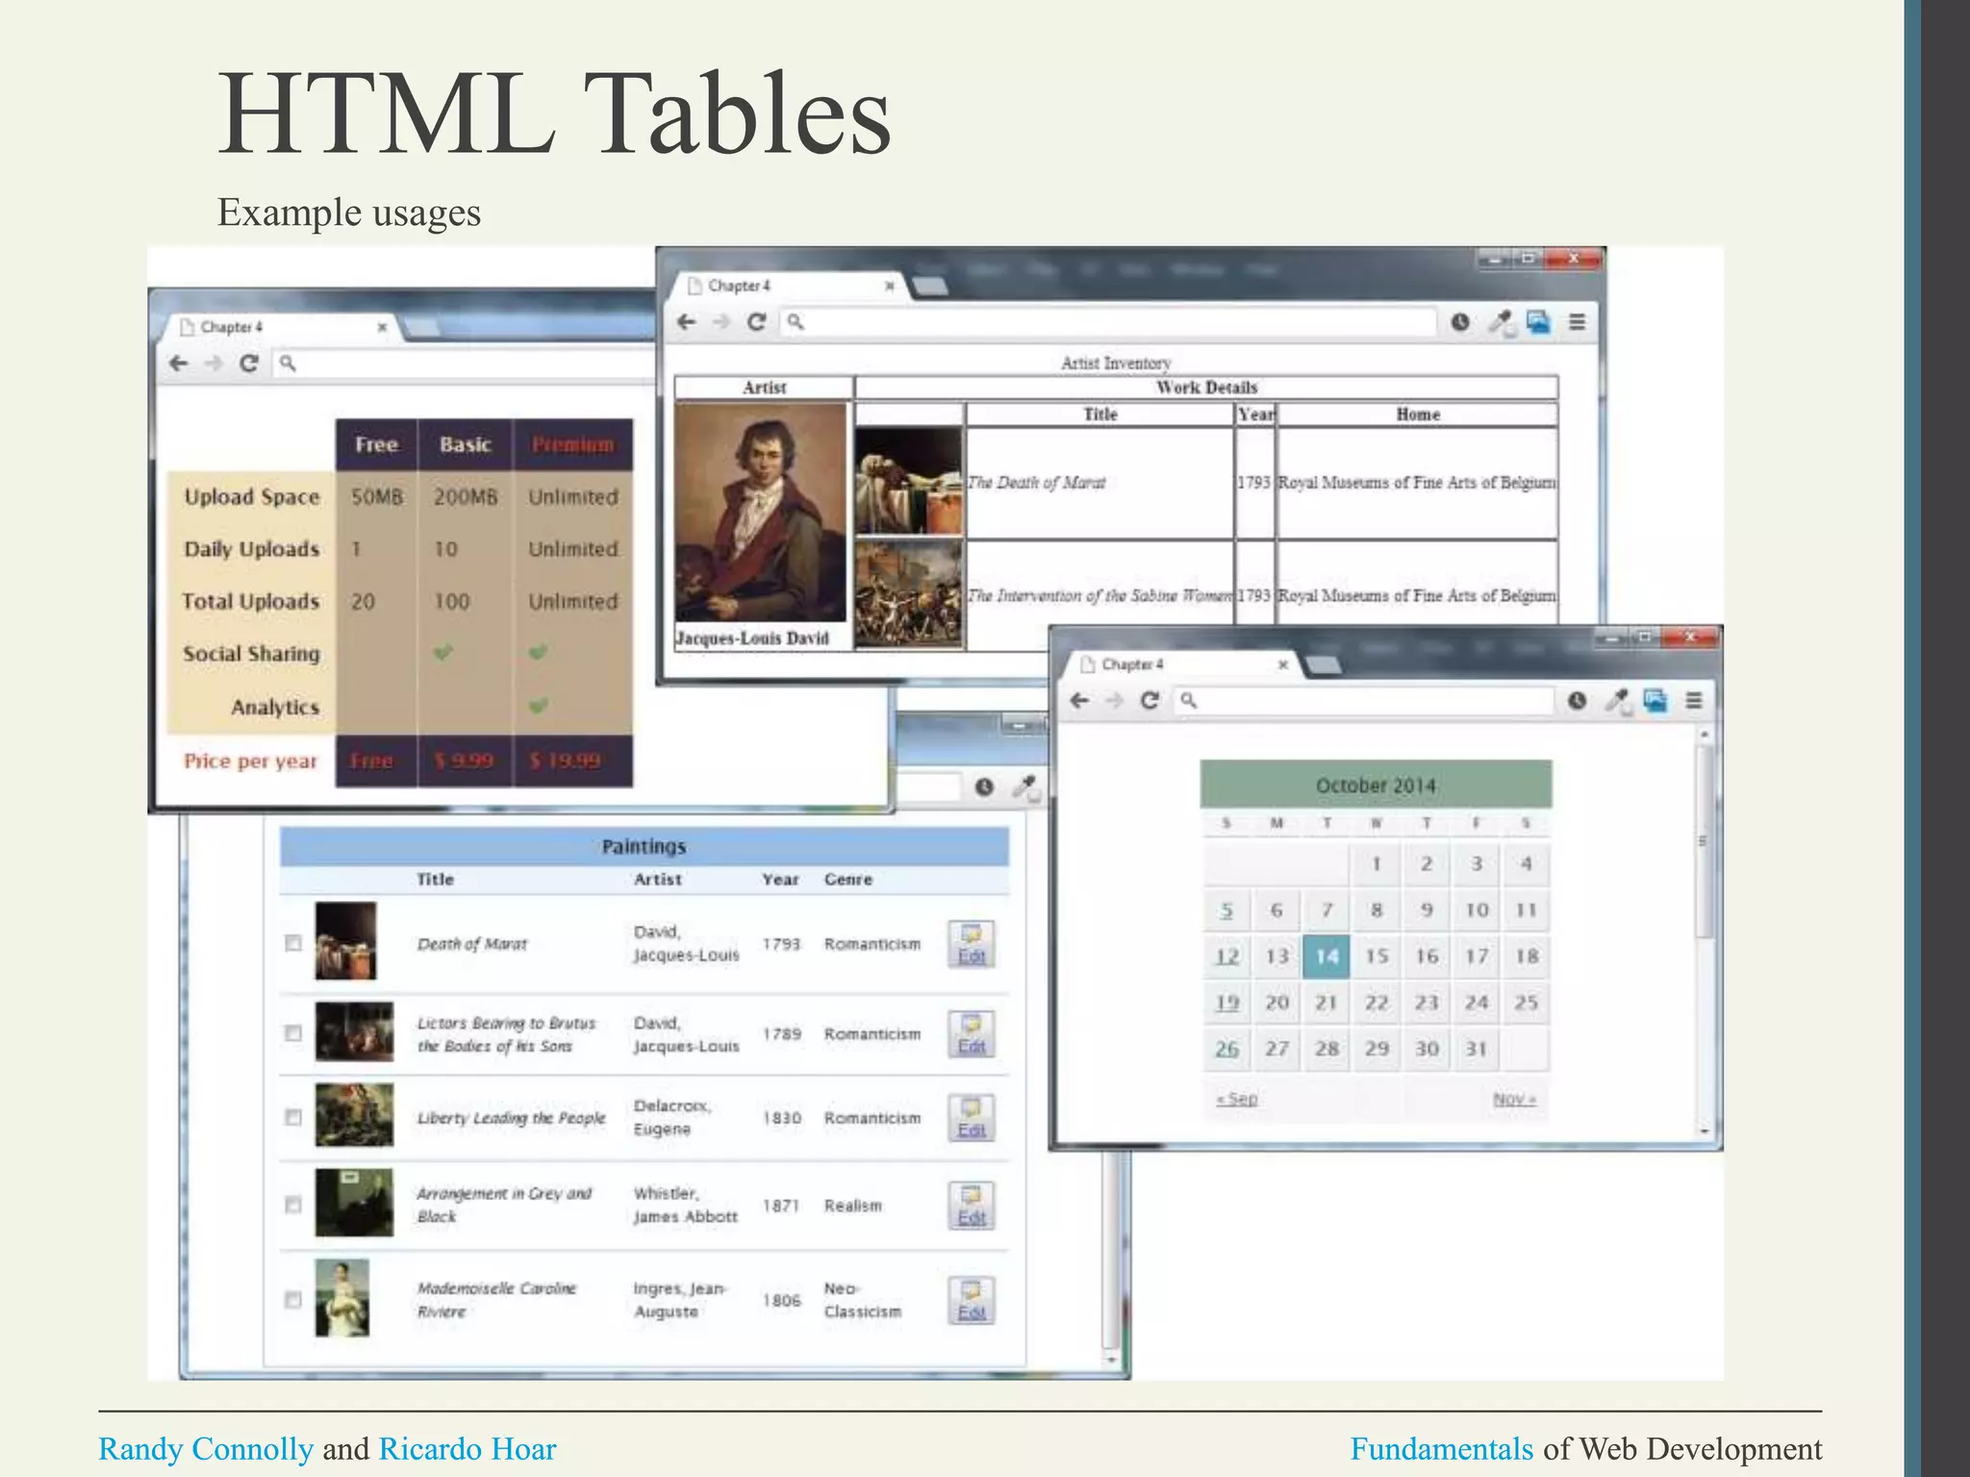Click scroll up arrow in calendar window
The image size is (1970, 1477).
(1705, 735)
